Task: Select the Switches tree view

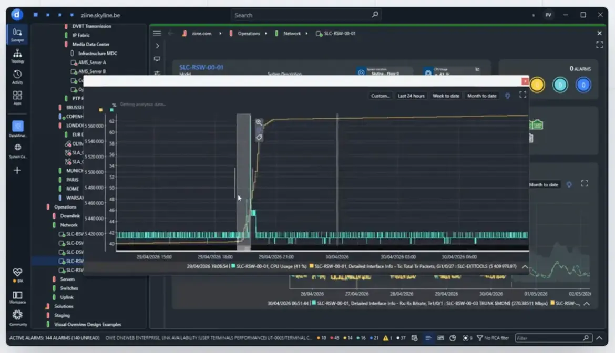Action: tap(69, 288)
